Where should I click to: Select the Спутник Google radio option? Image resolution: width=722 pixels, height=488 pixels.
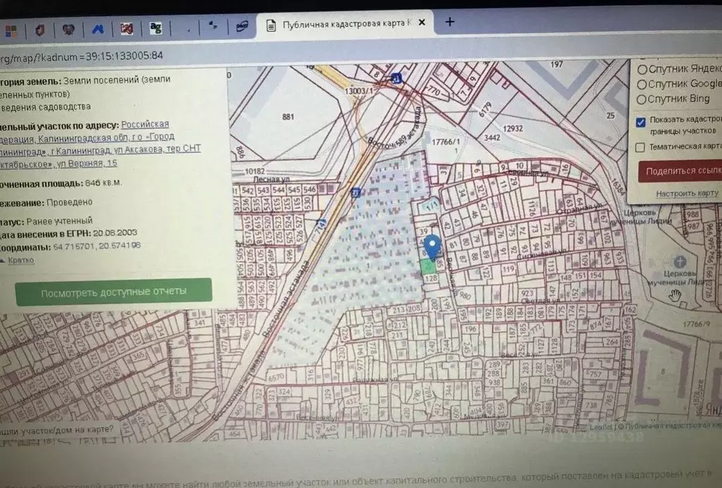[642, 83]
